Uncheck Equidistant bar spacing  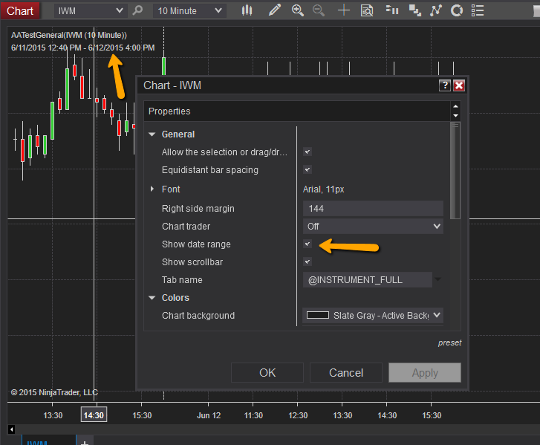coord(308,169)
